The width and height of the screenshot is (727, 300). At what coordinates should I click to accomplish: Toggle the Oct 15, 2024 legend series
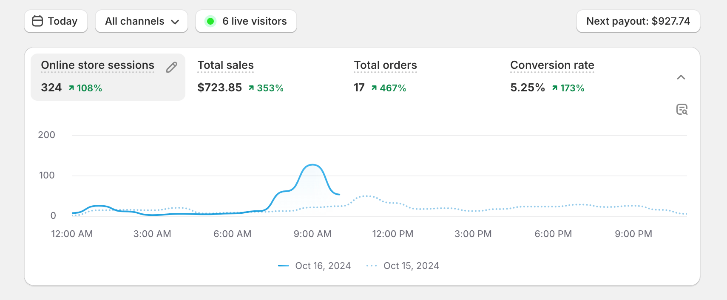(403, 266)
